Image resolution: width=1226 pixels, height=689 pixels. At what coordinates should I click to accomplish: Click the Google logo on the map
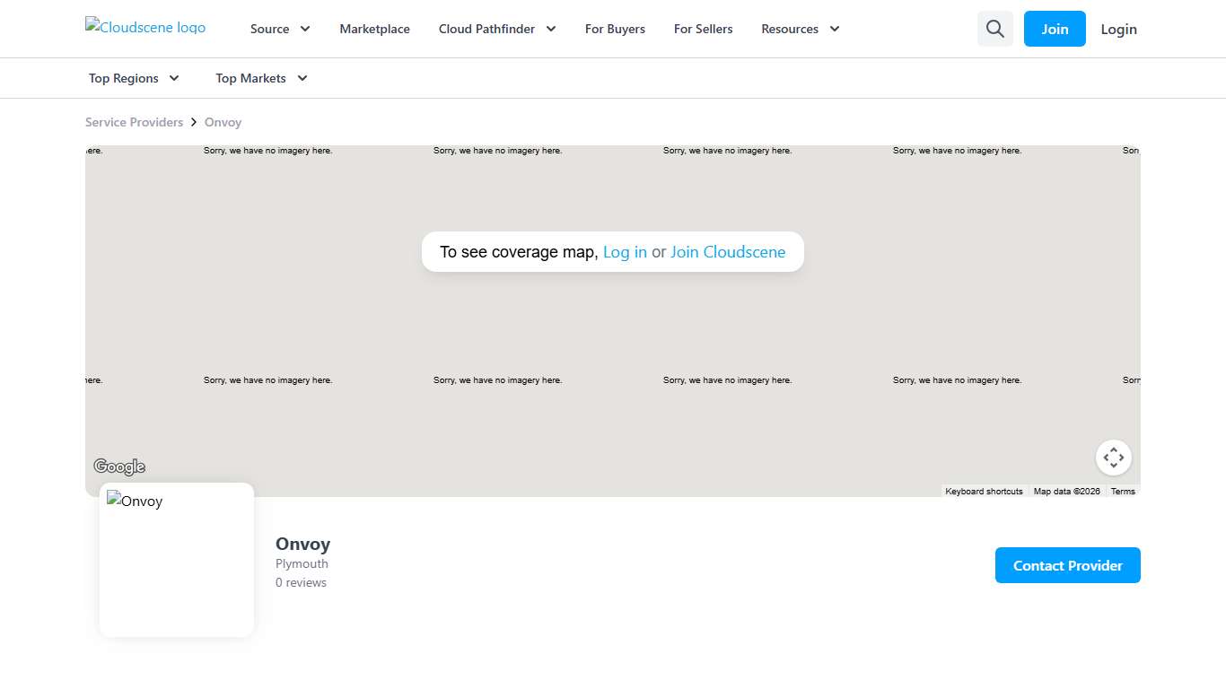[x=119, y=466]
